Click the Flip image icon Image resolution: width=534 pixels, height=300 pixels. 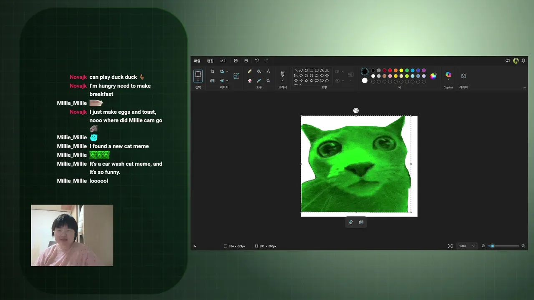tap(222, 80)
